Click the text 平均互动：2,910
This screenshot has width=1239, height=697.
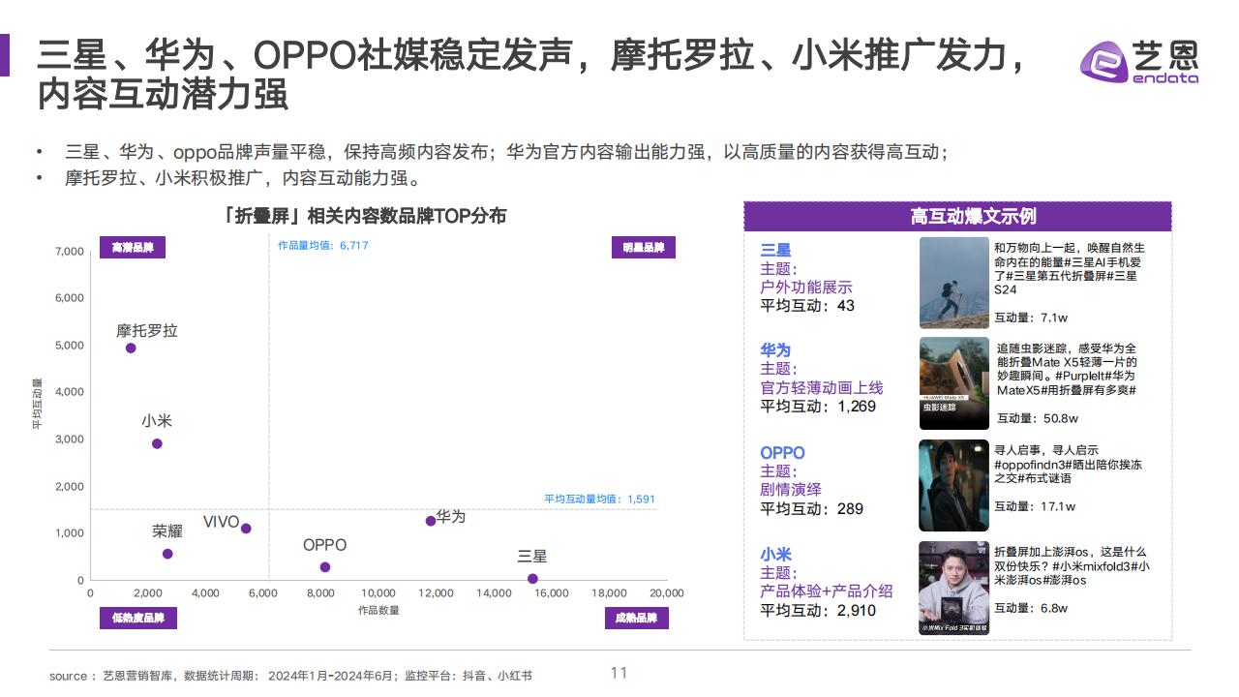(818, 610)
